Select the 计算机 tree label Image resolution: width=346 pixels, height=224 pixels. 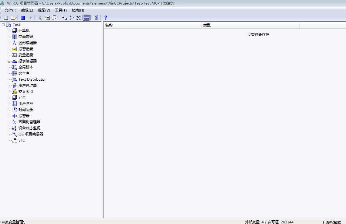24,31
